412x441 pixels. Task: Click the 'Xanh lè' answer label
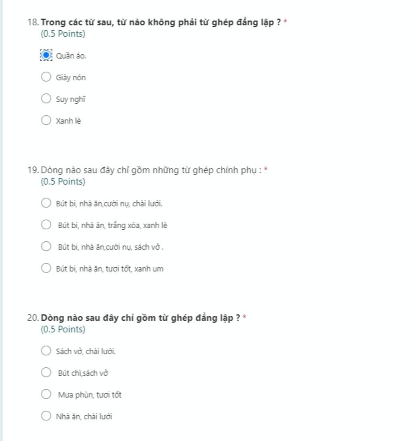[x=68, y=121]
